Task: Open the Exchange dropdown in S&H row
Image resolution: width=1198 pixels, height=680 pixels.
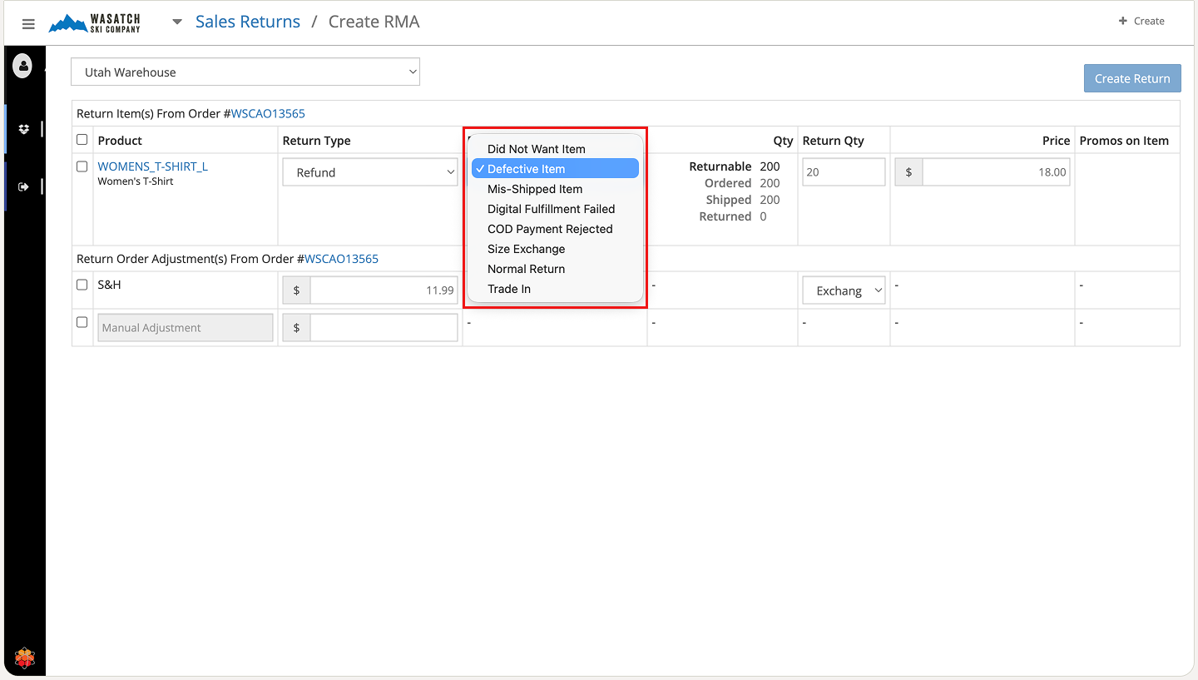Action: pyautogui.click(x=844, y=290)
